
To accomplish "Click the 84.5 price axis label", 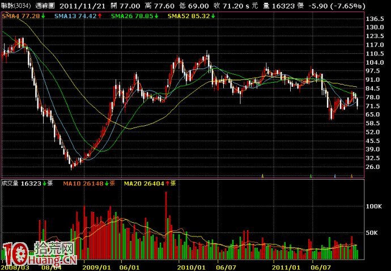I will click(x=373, y=88).
